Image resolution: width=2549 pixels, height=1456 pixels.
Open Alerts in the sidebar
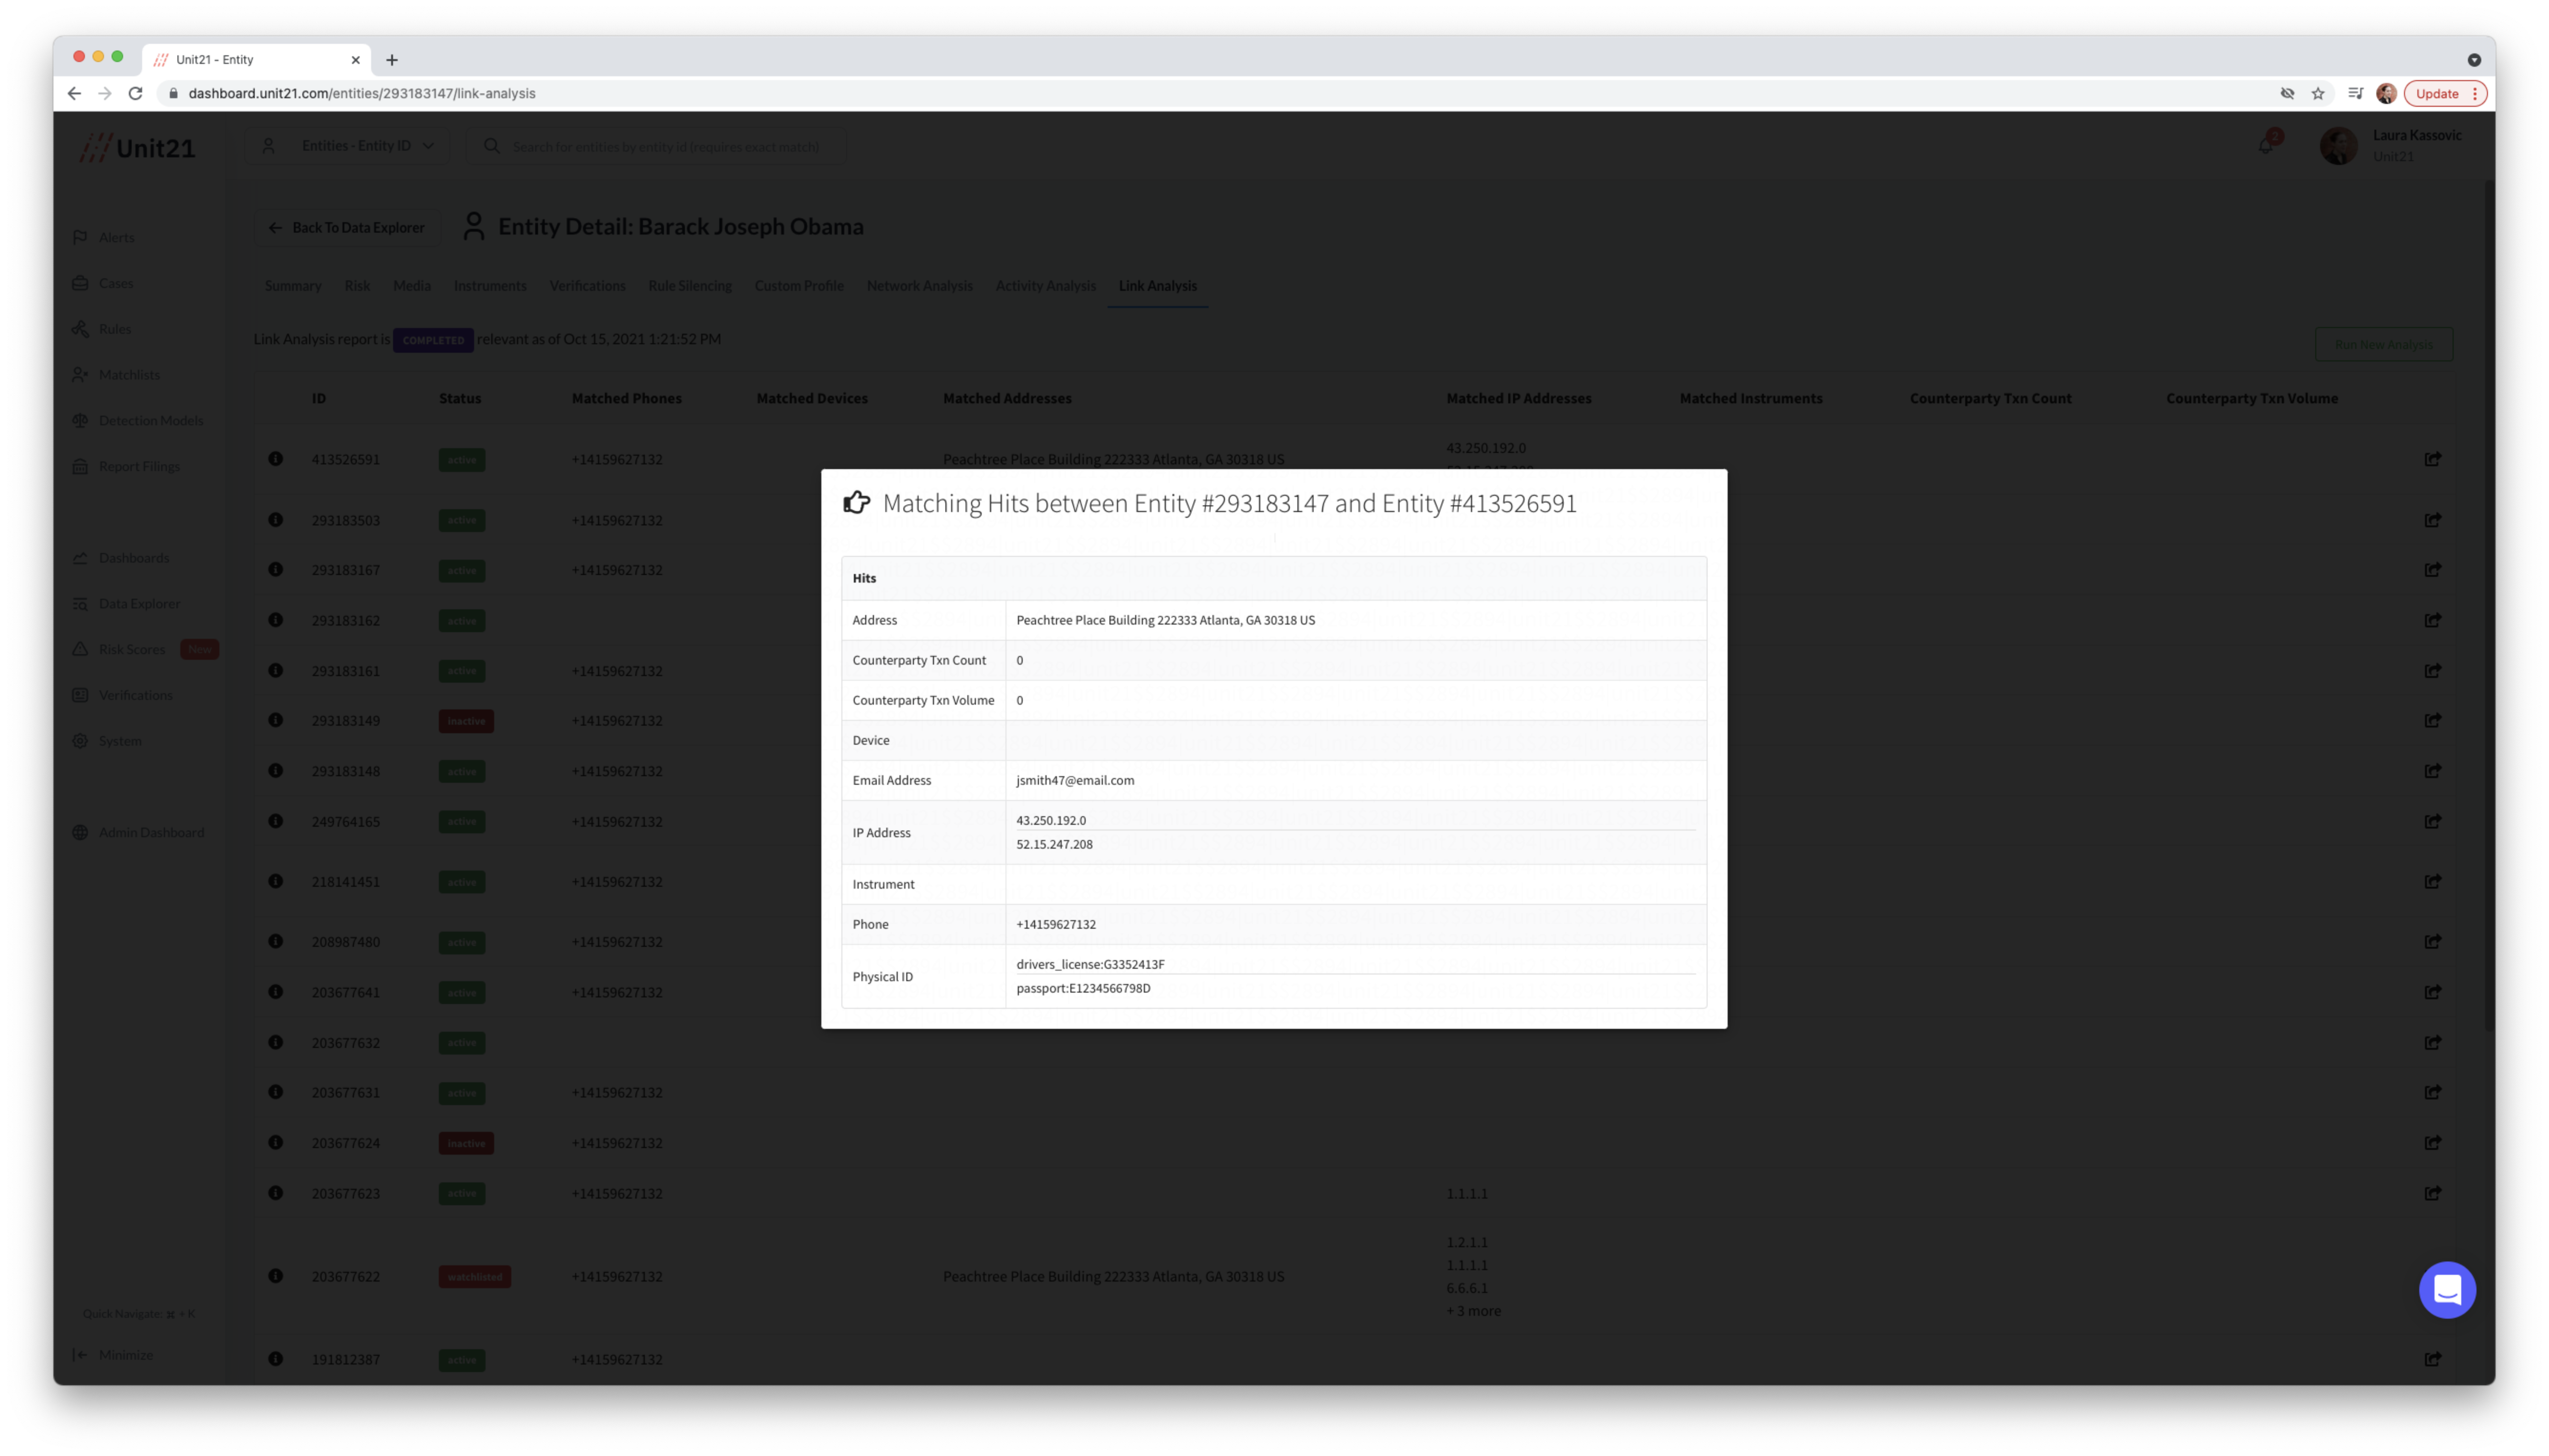point(116,237)
